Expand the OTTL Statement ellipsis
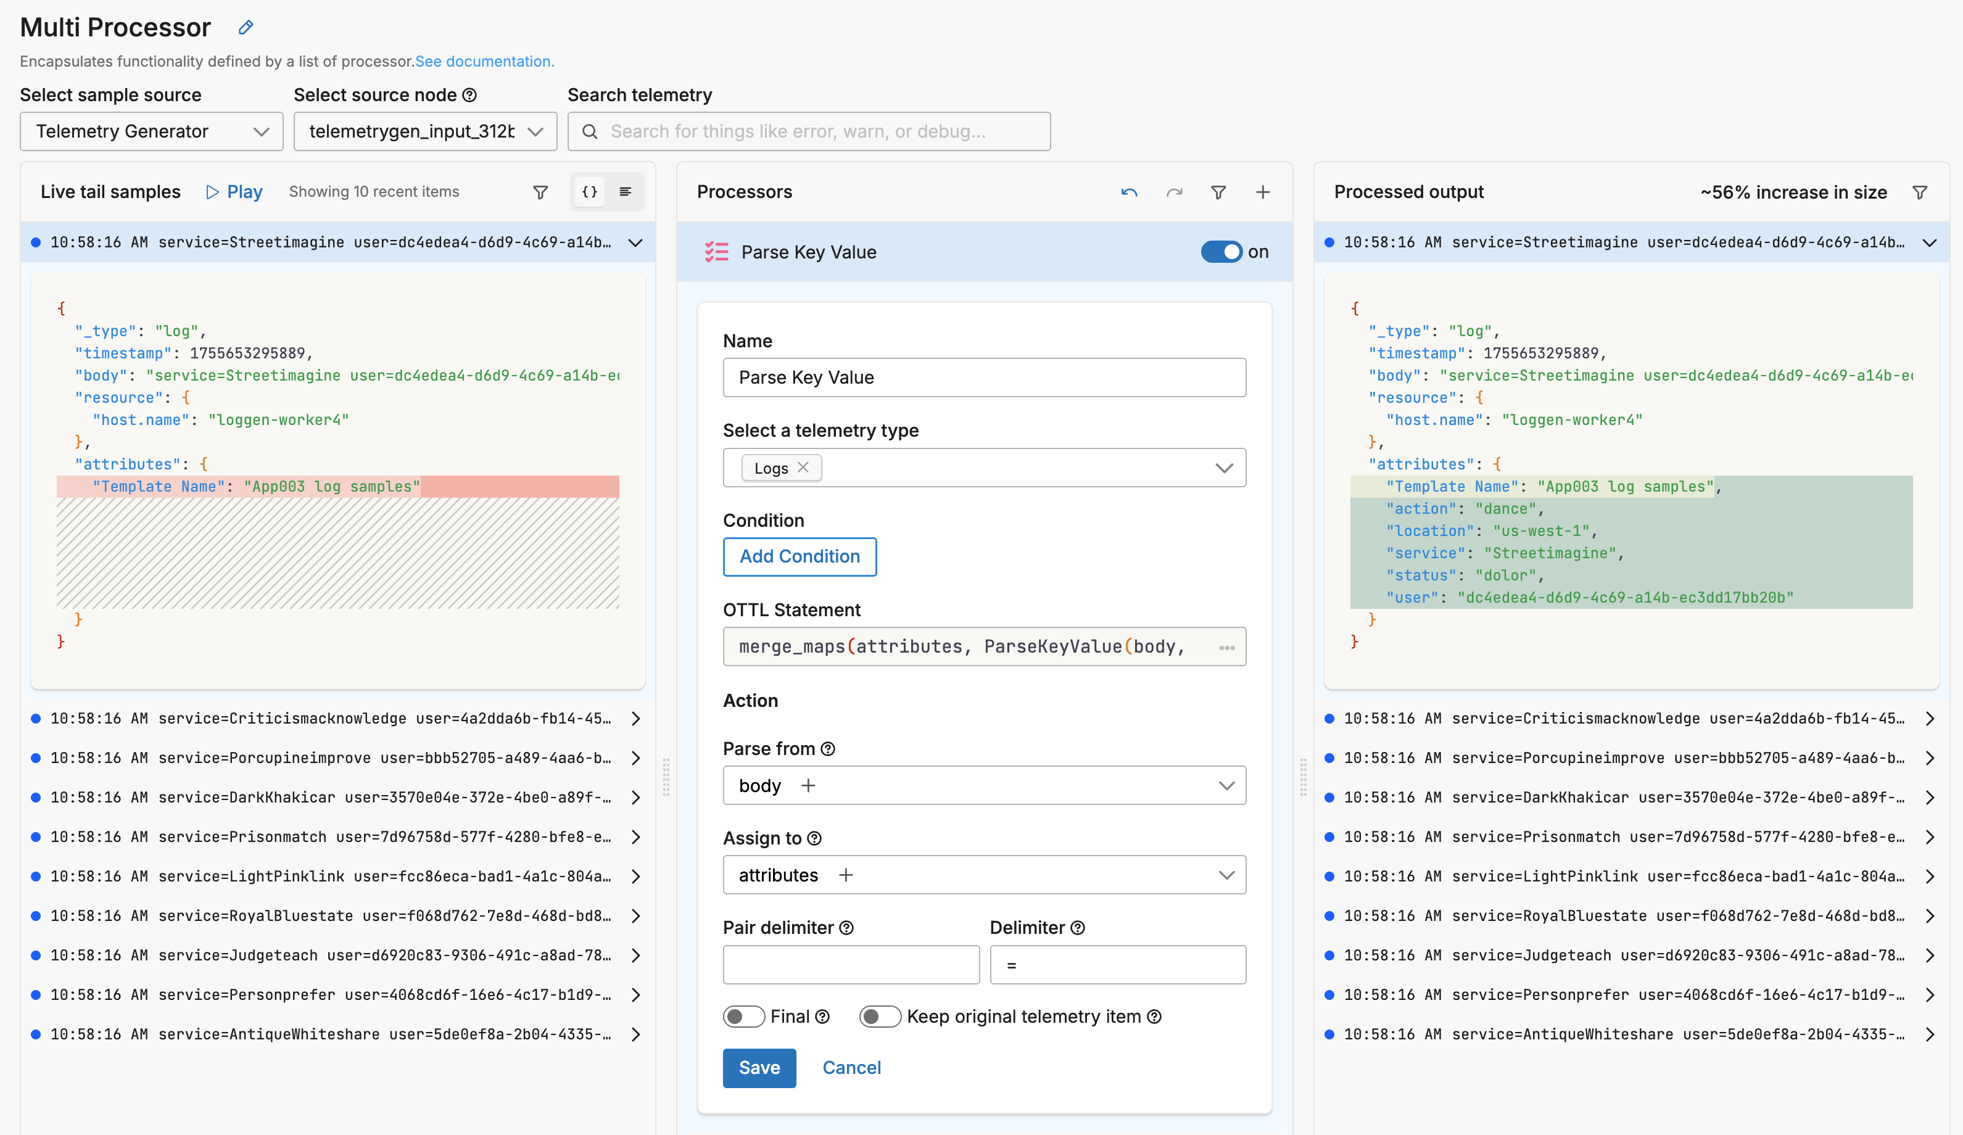1963x1135 pixels. click(x=1227, y=647)
